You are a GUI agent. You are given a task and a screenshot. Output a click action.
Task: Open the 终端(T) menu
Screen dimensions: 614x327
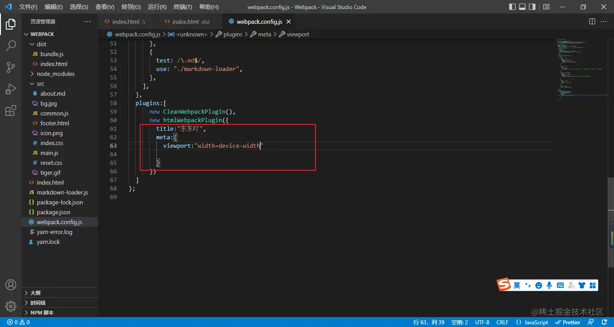(183, 7)
